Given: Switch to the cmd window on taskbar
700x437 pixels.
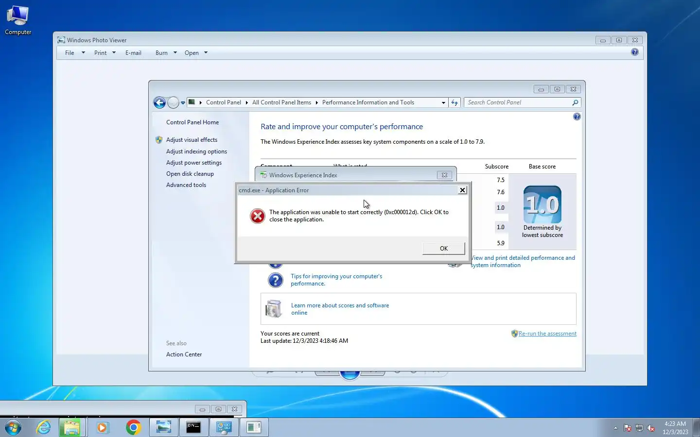Looking at the screenshot, I should pyautogui.click(x=193, y=427).
